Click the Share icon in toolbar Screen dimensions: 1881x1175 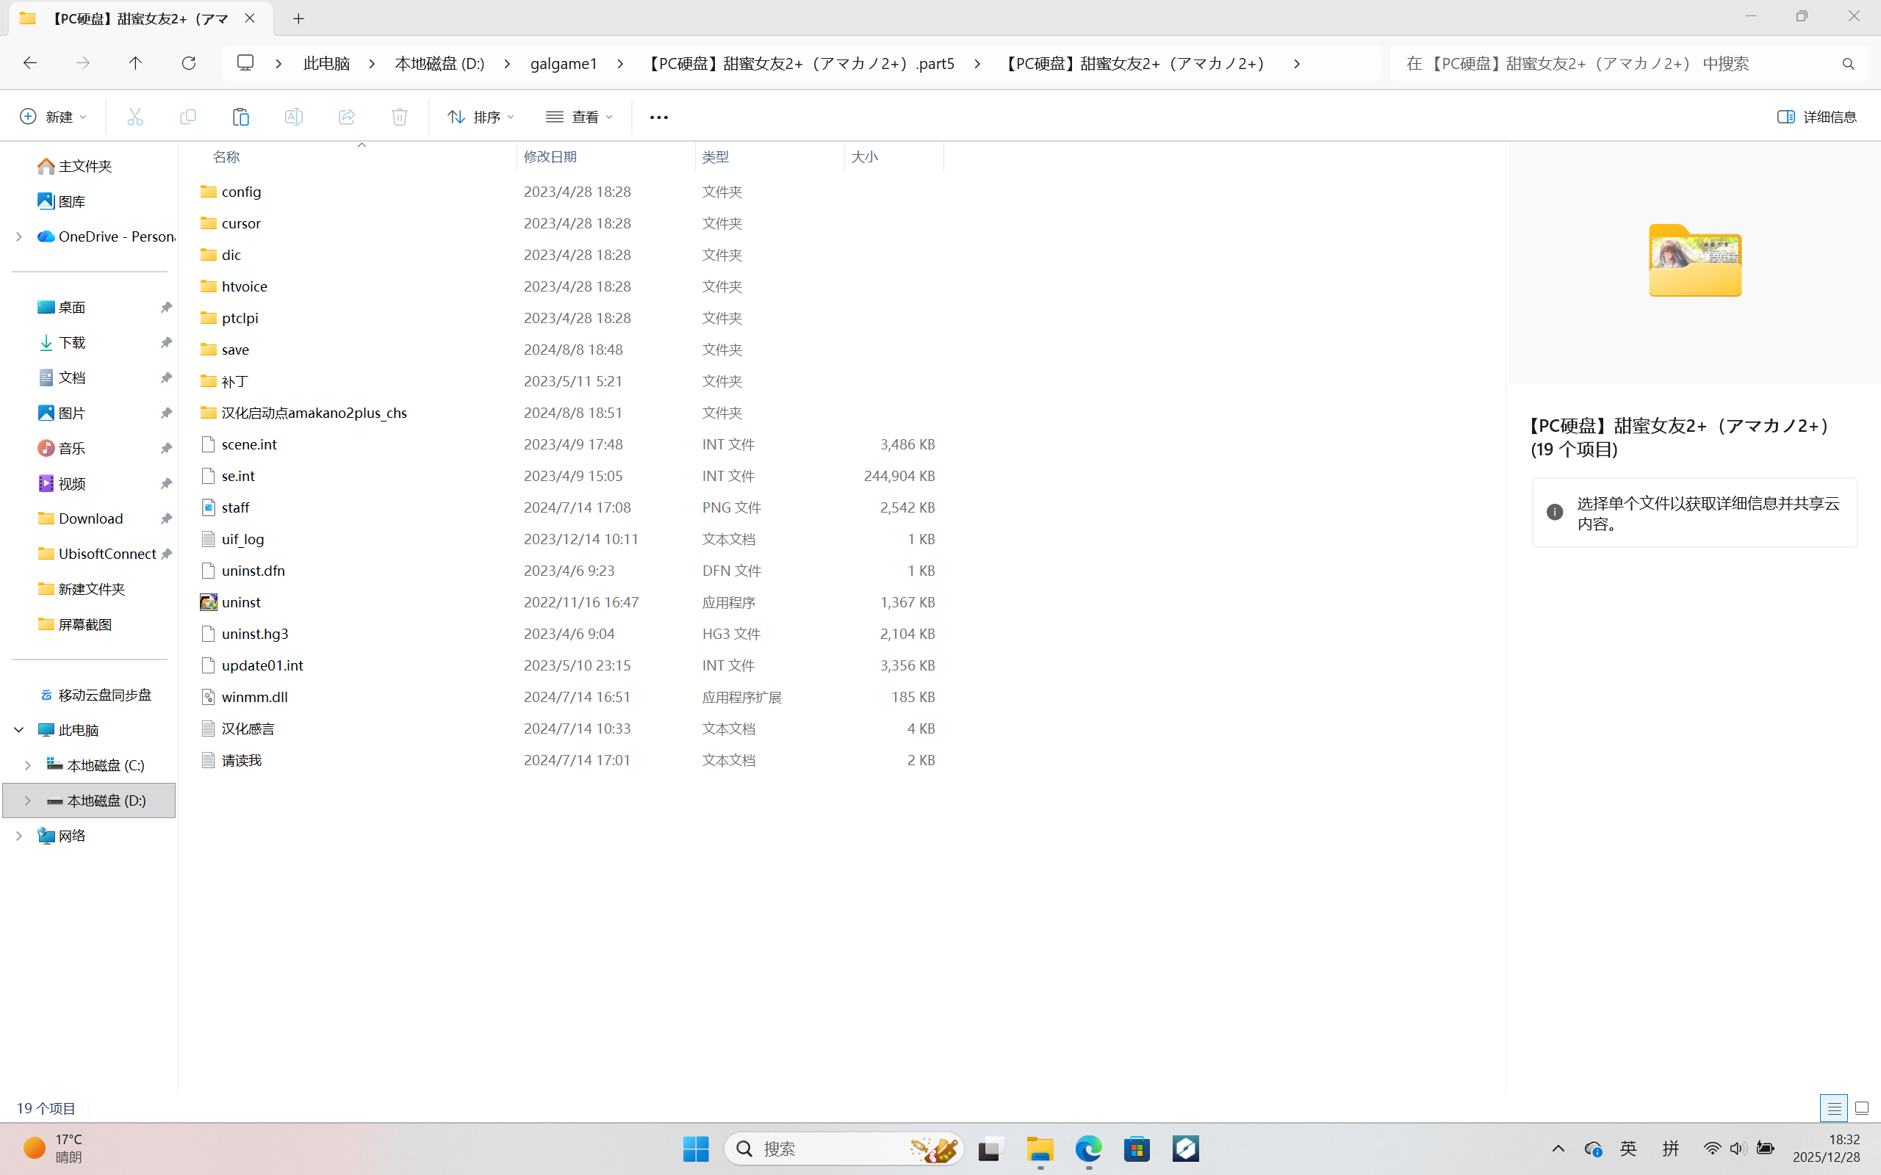[347, 117]
